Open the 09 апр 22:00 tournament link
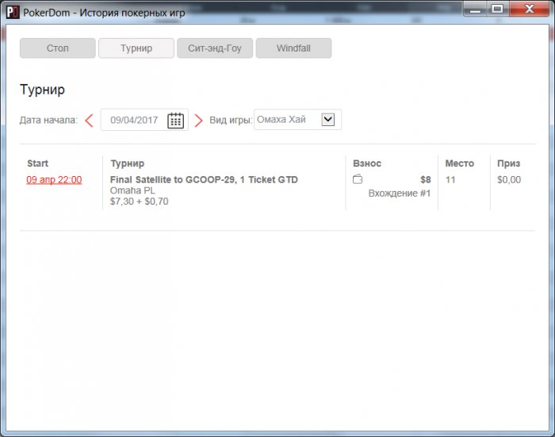555x437 pixels. 54,179
